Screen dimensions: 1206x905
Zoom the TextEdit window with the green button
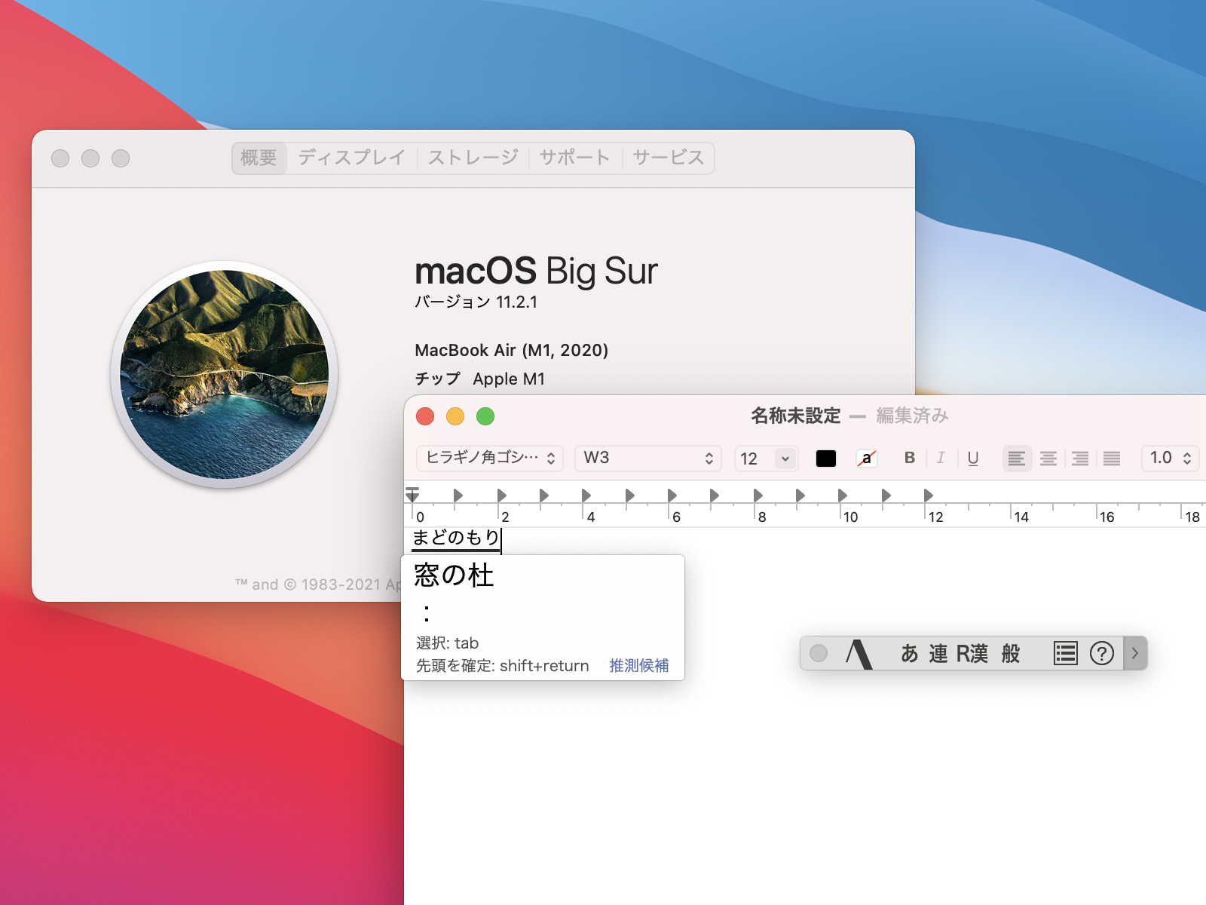click(x=485, y=416)
